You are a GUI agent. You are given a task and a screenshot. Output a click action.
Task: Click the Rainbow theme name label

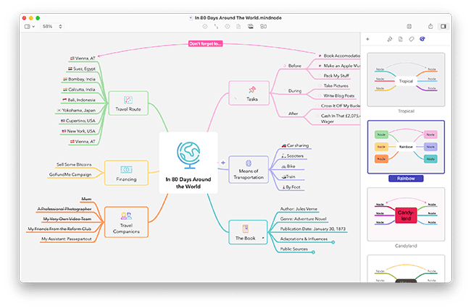406,179
